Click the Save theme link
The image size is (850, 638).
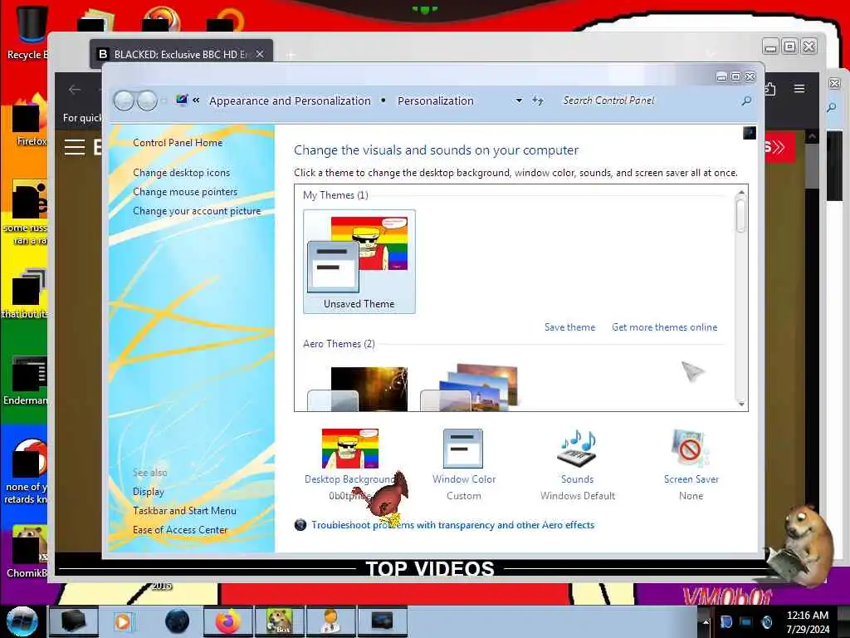[569, 327]
